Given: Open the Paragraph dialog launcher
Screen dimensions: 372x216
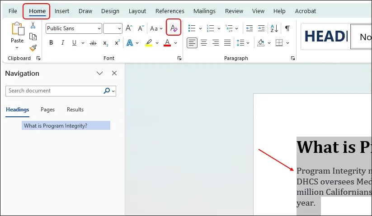Looking at the screenshot, I should 293,58.
